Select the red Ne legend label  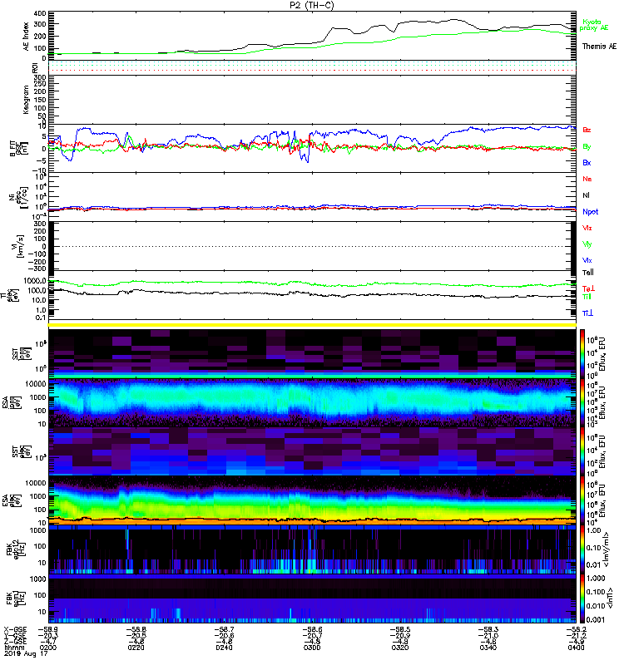tap(587, 179)
